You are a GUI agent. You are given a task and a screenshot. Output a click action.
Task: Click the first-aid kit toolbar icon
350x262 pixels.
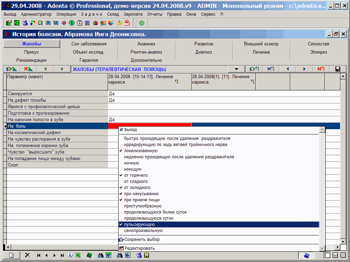point(80,23)
